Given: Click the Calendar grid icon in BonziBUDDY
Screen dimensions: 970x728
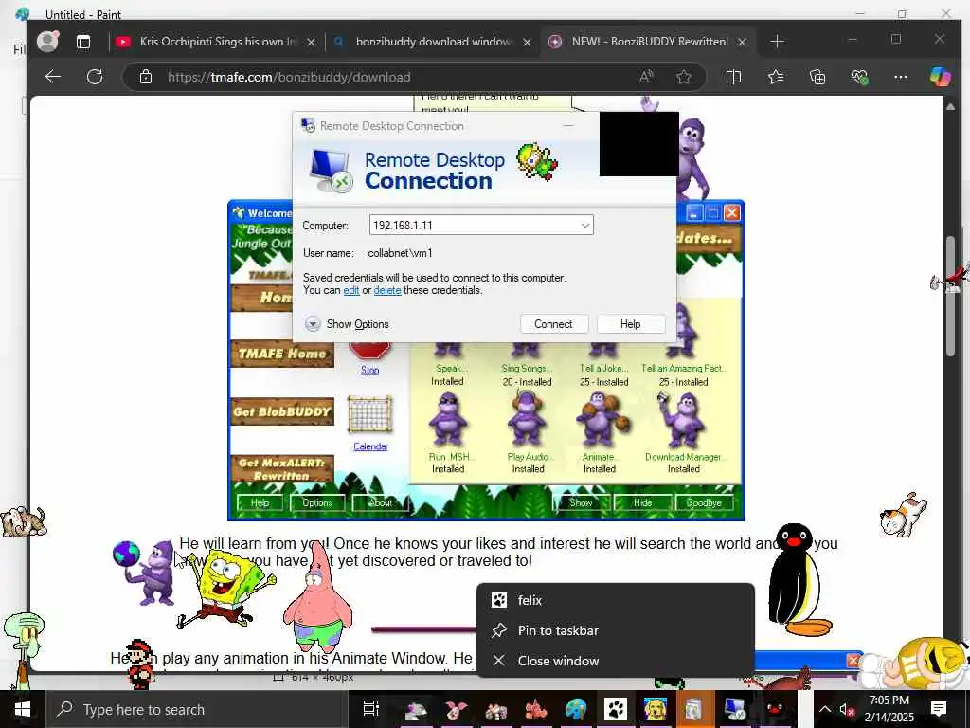Looking at the screenshot, I should click(x=370, y=415).
